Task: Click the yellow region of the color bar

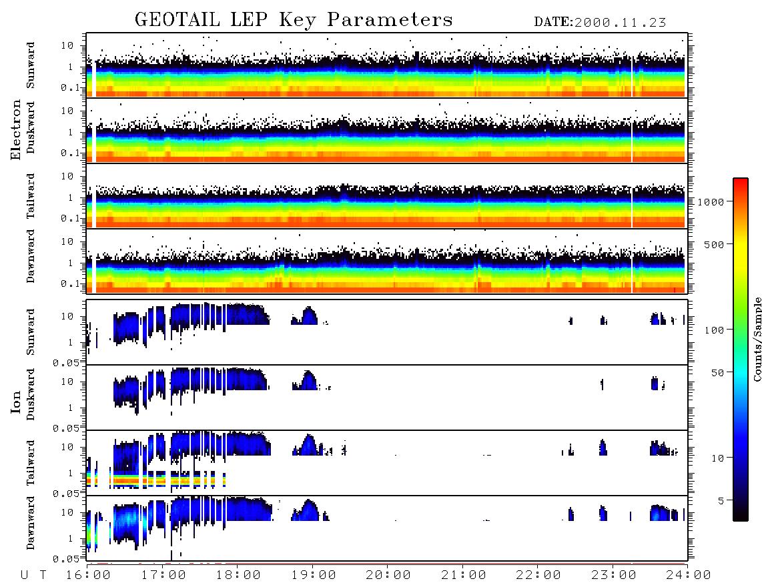Action: pos(740,253)
